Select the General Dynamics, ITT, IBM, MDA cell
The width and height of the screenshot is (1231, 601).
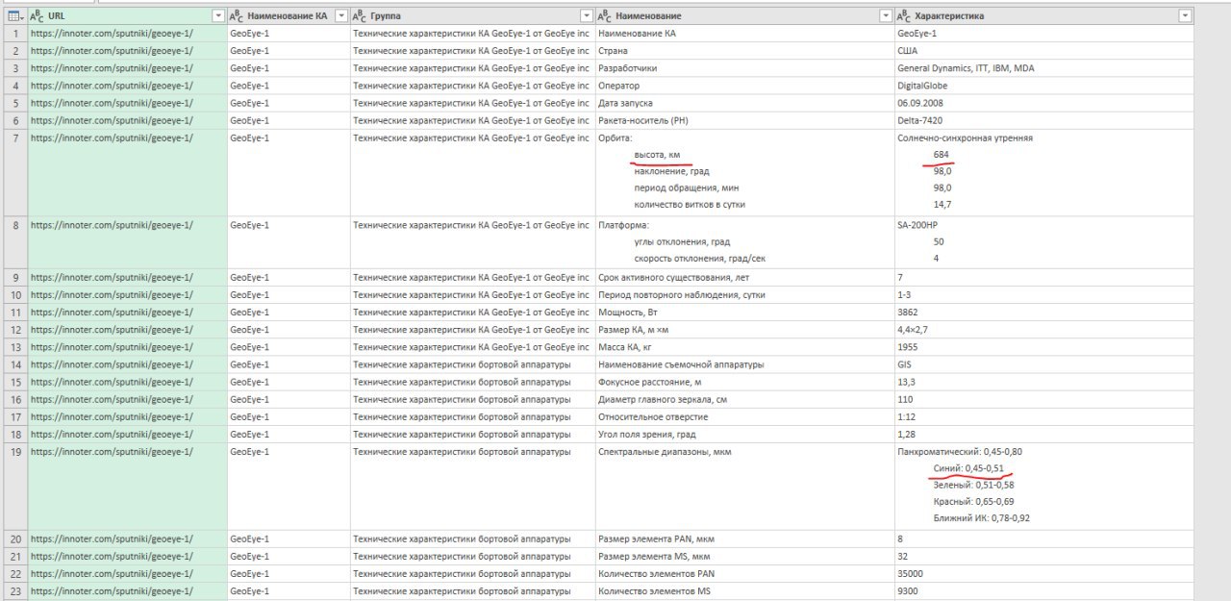tap(1043, 68)
